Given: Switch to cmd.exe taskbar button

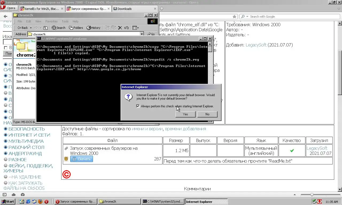Looking at the screenshot, I should 163,202.
